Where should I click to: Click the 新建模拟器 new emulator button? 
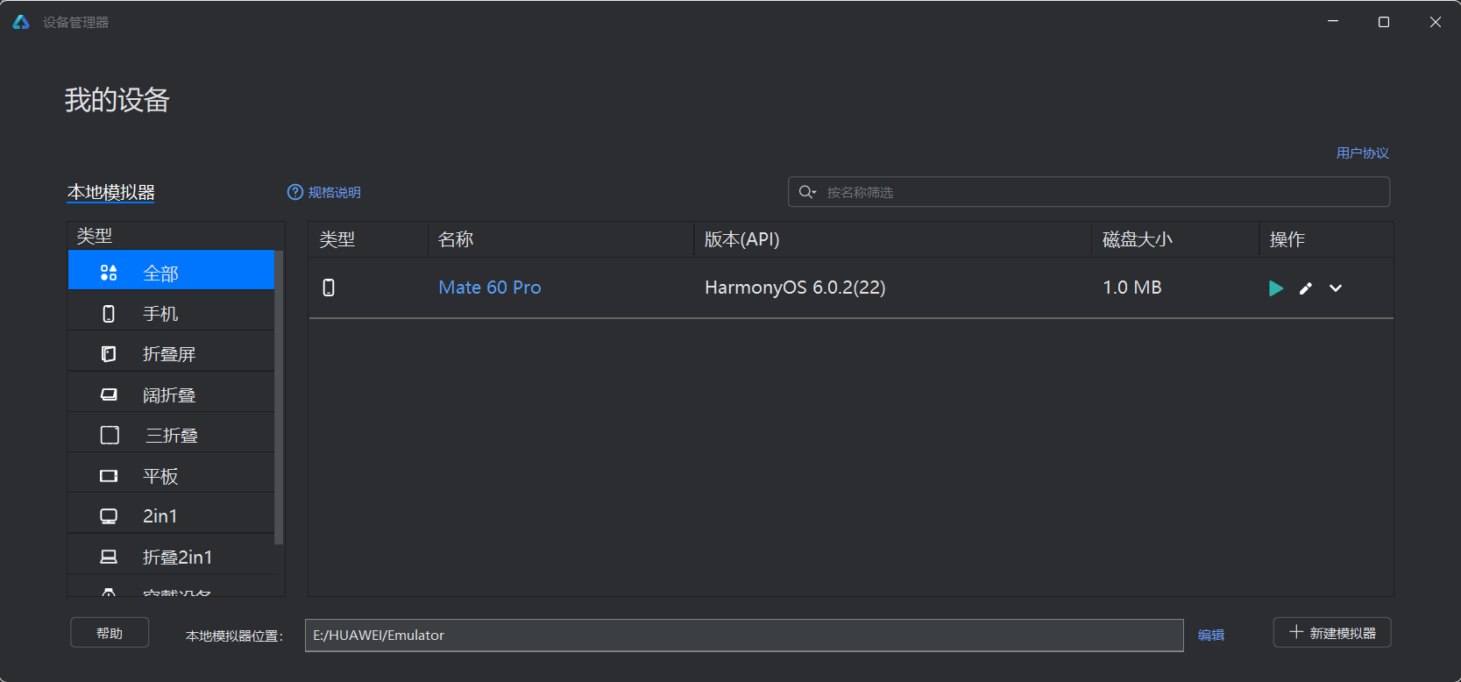click(x=1331, y=633)
